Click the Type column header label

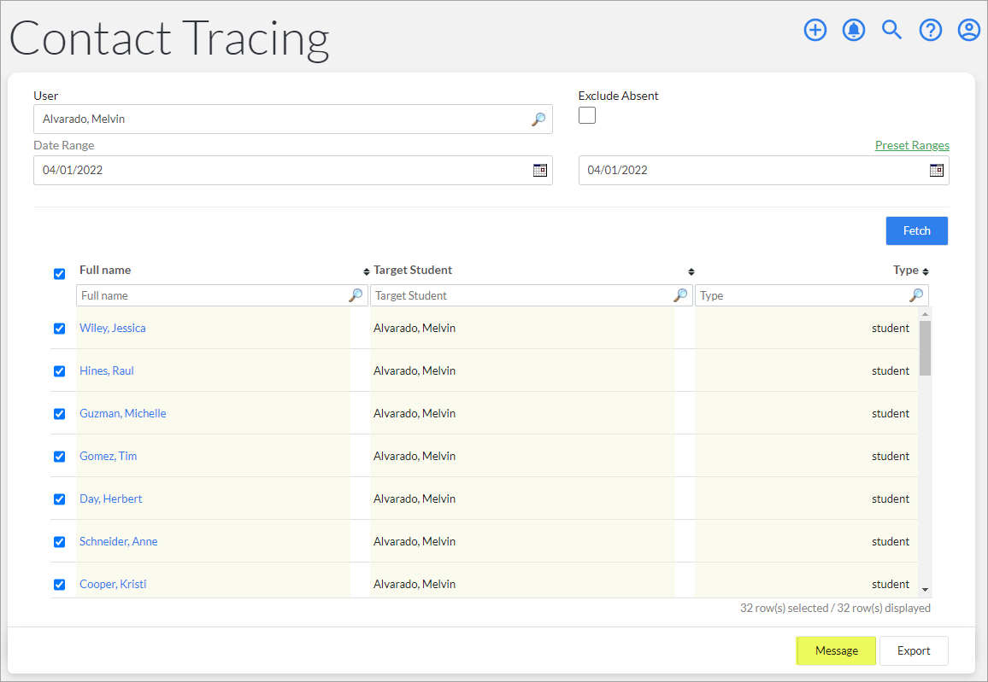[x=905, y=270]
